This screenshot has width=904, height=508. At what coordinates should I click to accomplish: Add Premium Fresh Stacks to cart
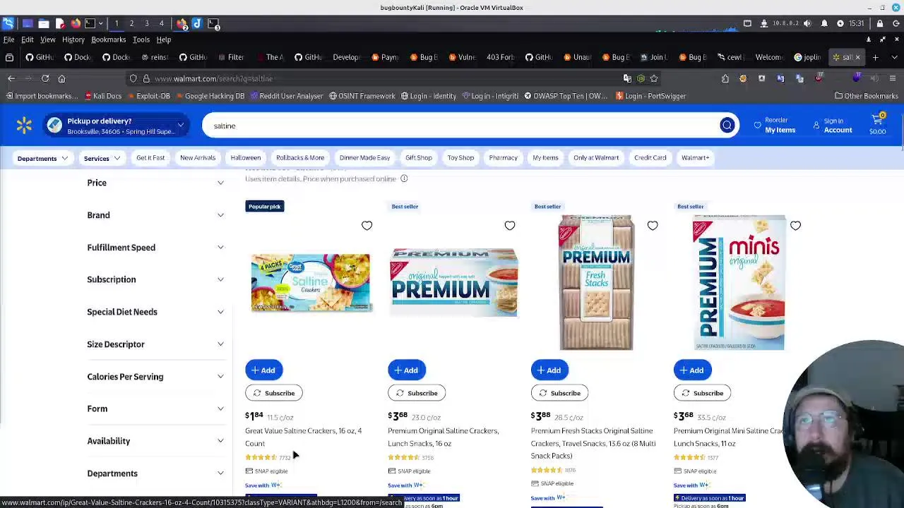(549, 370)
